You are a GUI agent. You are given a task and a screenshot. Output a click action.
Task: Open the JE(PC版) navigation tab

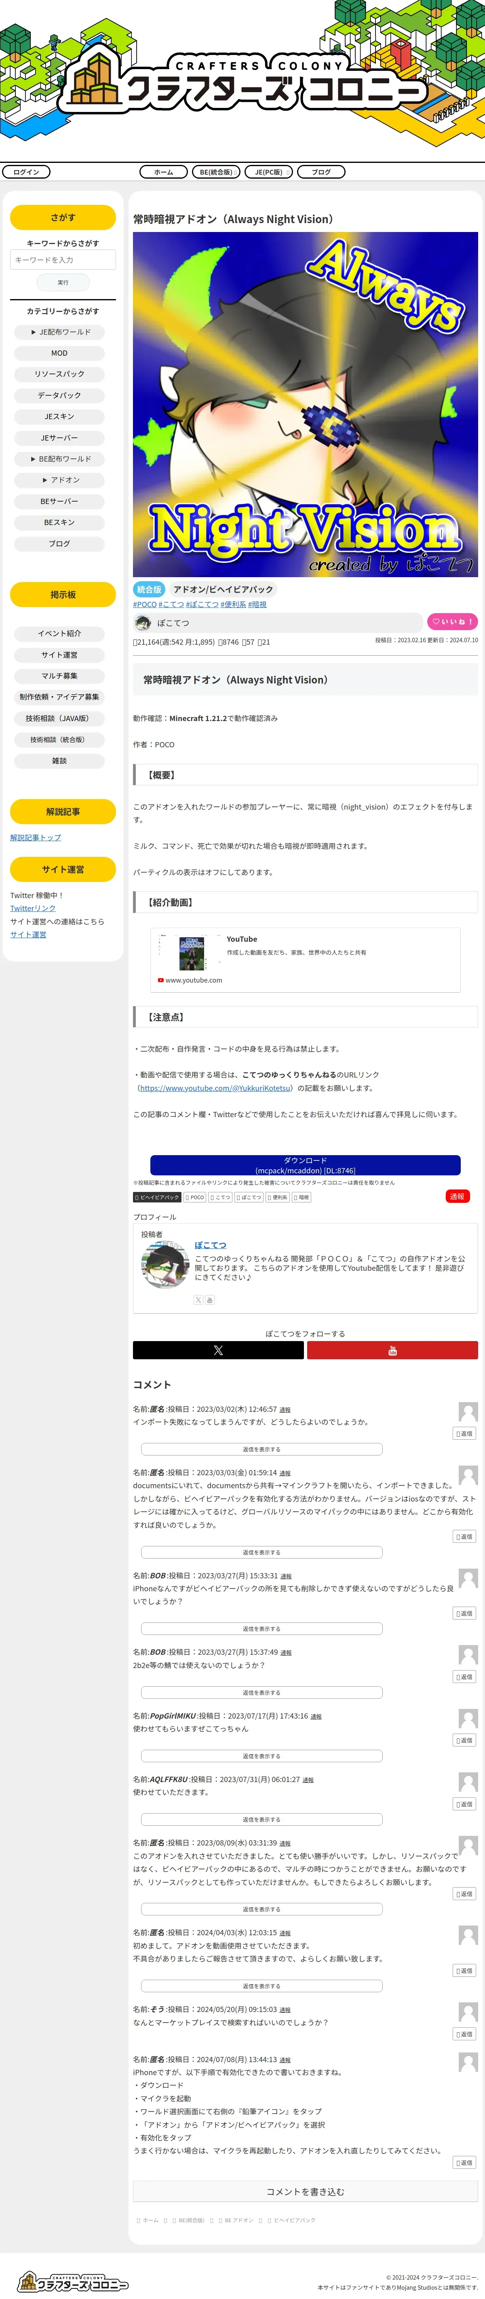point(269,172)
